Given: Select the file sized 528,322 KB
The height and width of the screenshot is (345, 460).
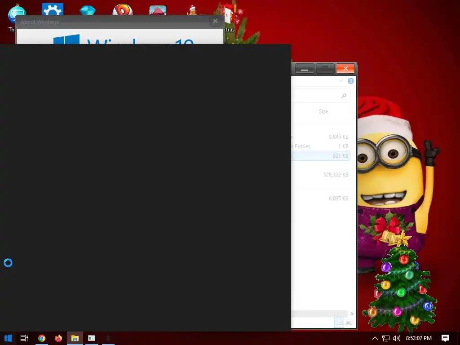Looking at the screenshot, I should coord(321,174).
